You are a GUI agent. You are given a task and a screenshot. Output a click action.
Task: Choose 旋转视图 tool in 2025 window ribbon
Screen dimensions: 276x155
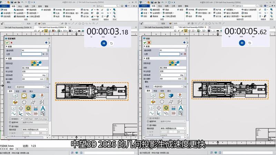click(246, 16)
